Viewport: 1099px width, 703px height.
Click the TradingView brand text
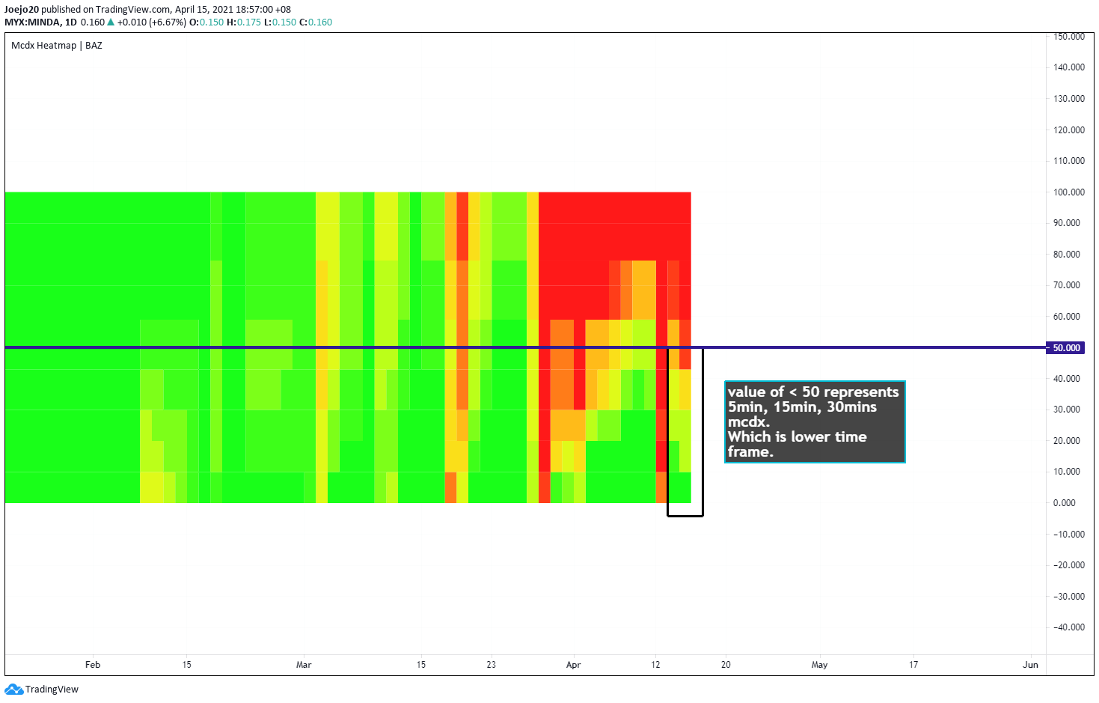click(x=52, y=690)
